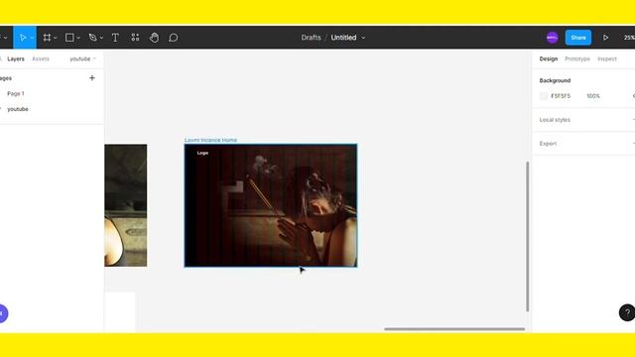
Task: Select the Text tool
Action: pos(115,38)
